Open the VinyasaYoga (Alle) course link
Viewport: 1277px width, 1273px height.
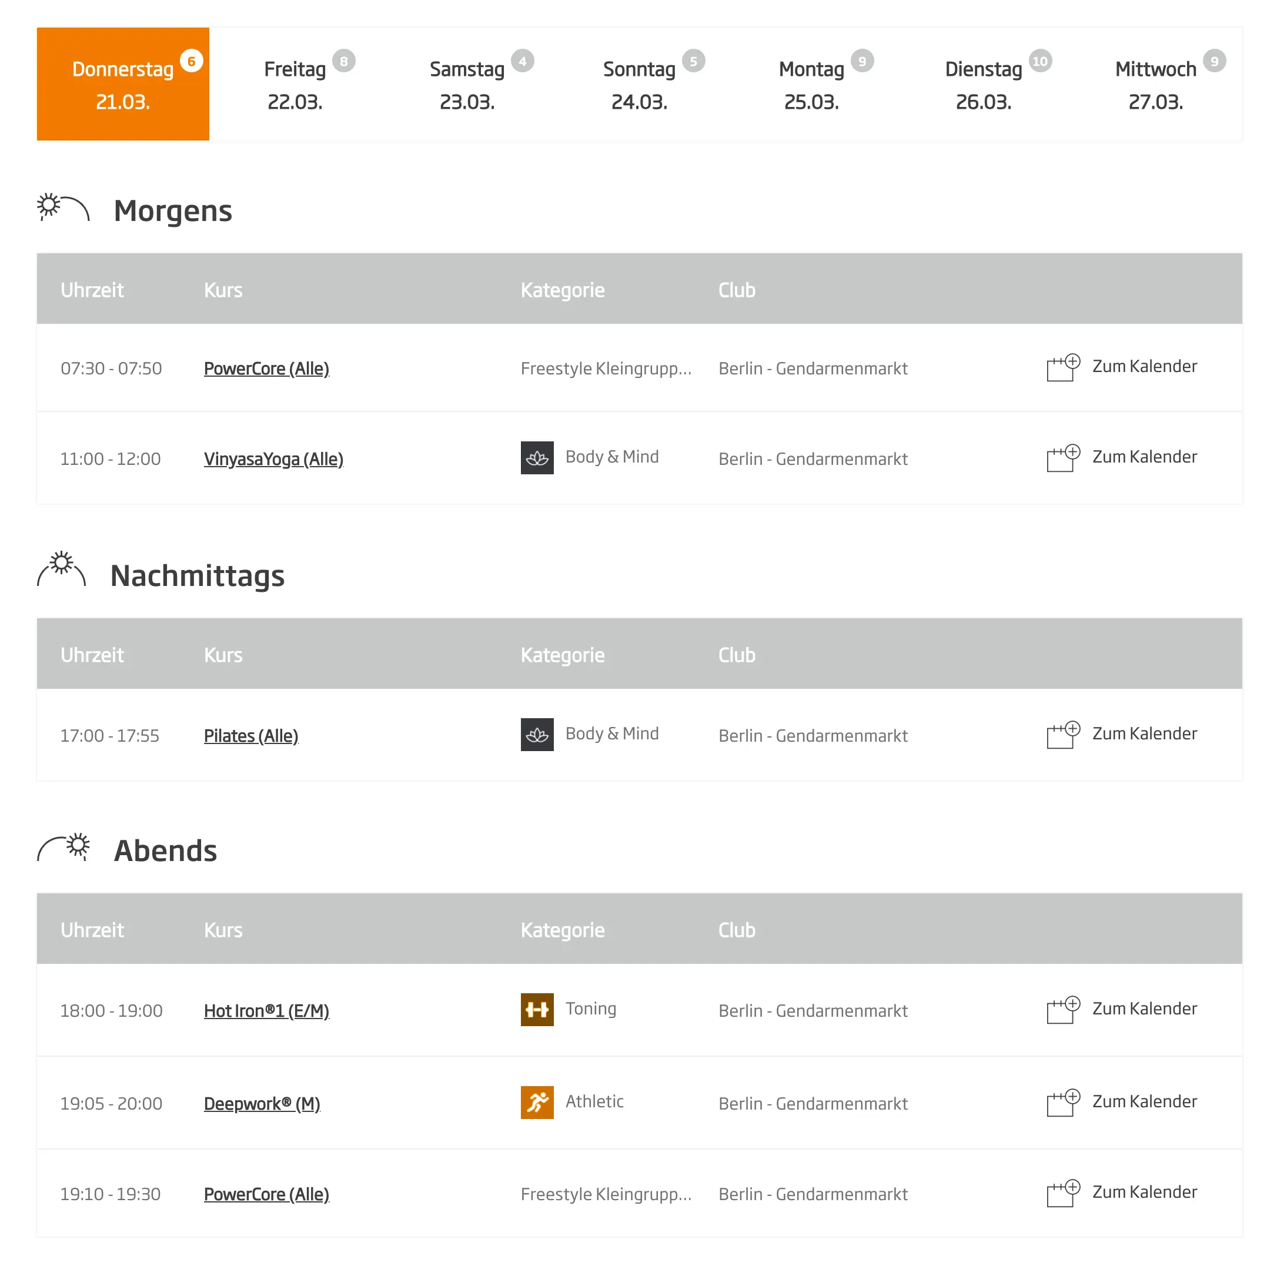tap(273, 458)
